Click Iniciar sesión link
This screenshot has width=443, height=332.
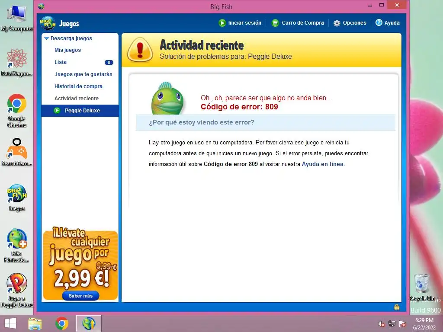tap(245, 23)
